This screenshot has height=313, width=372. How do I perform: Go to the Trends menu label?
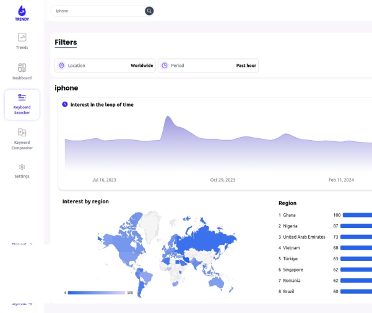22,48
